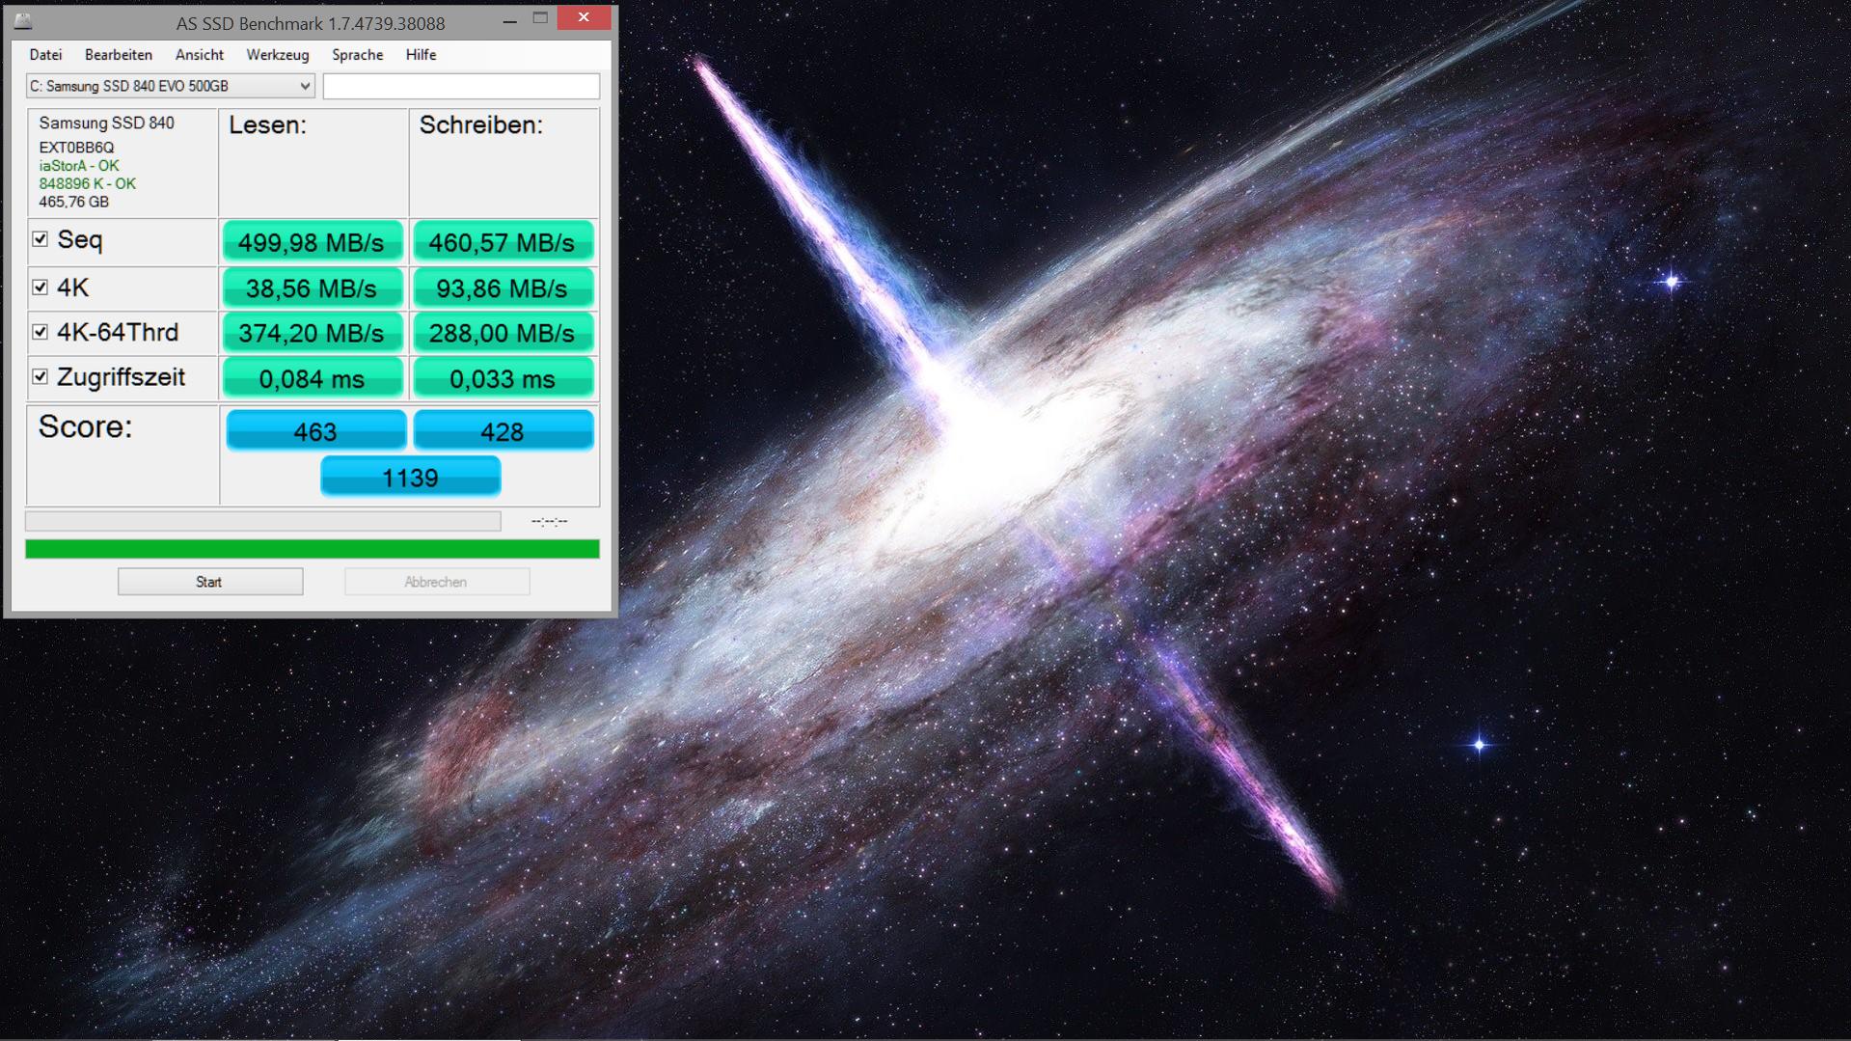This screenshot has width=1851, height=1041.
Task: Click the Samsung SSD 840 device name
Action: point(106,123)
